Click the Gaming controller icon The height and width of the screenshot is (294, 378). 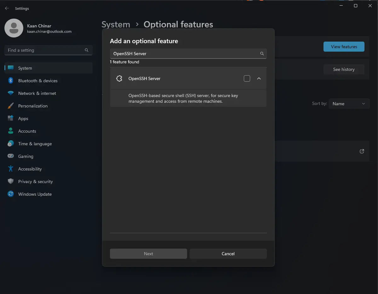coord(11,156)
